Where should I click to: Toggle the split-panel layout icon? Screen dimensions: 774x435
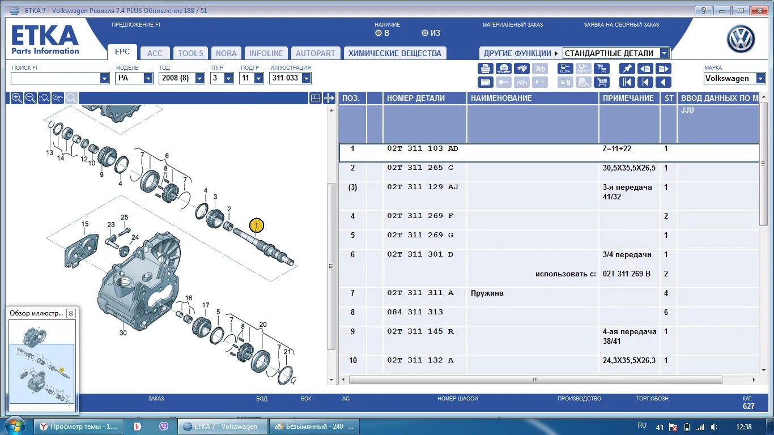coord(316,98)
